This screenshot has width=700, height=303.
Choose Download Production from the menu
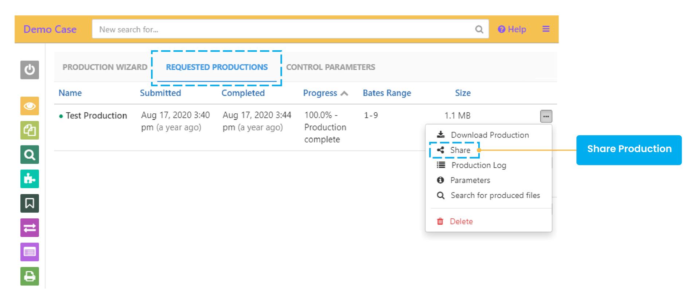click(489, 135)
